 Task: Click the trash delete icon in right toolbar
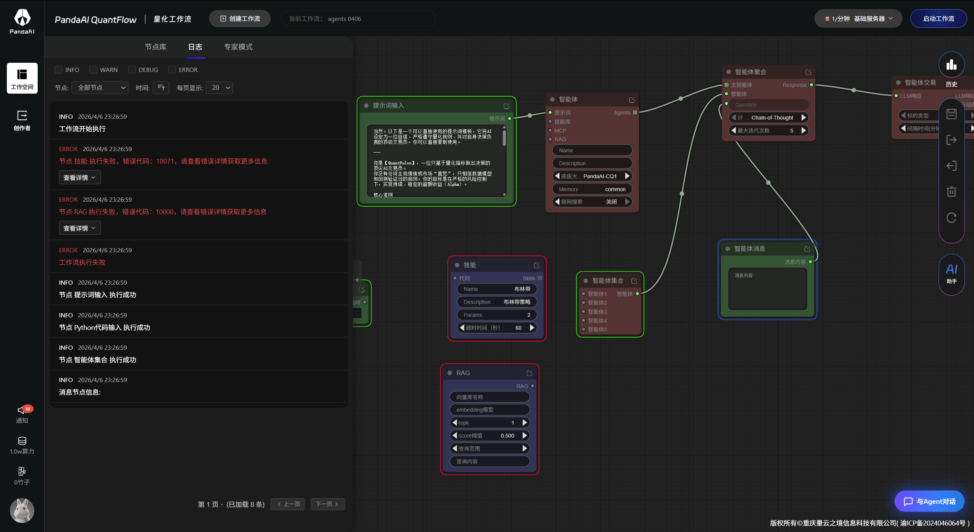(x=951, y=191)
